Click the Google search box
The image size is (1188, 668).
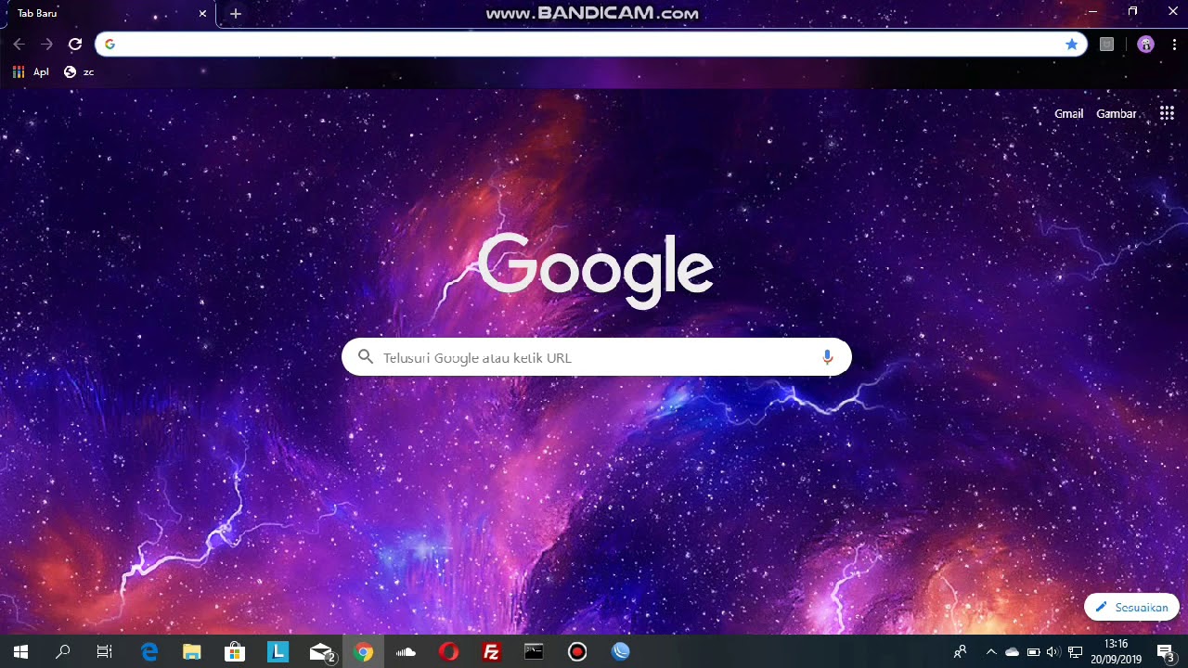click(x=596, y=357)
